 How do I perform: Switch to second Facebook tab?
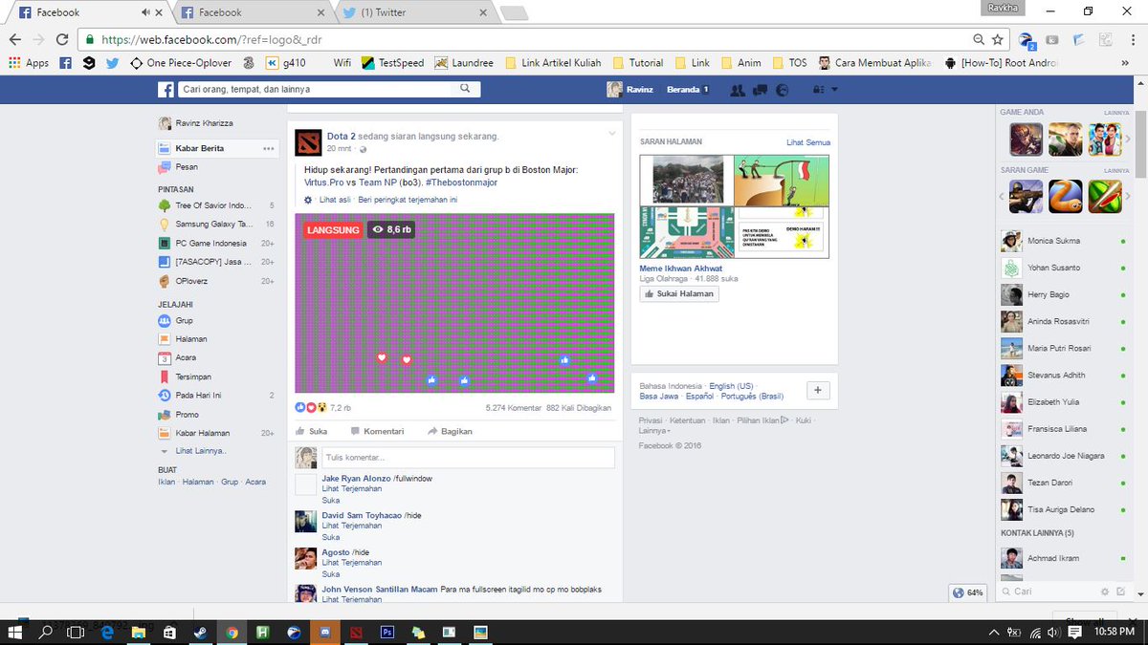click(x=249, y=12)
